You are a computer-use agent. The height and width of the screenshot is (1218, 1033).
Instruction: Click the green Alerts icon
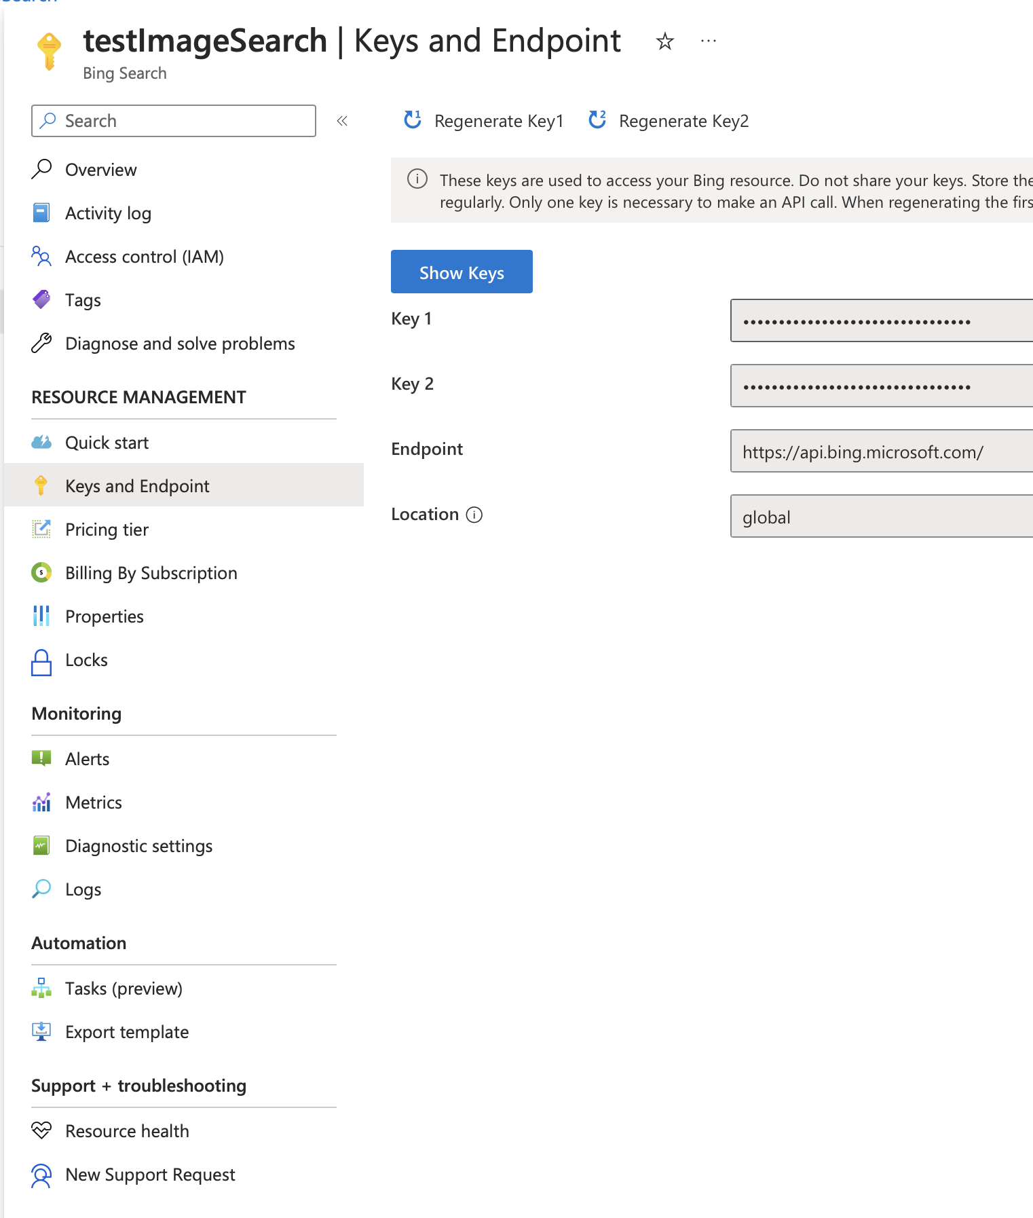coord(41,758)
